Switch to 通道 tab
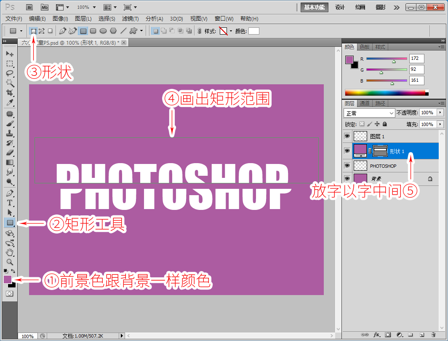The height and width of the screenshot is (341, 448). [365, 103]
